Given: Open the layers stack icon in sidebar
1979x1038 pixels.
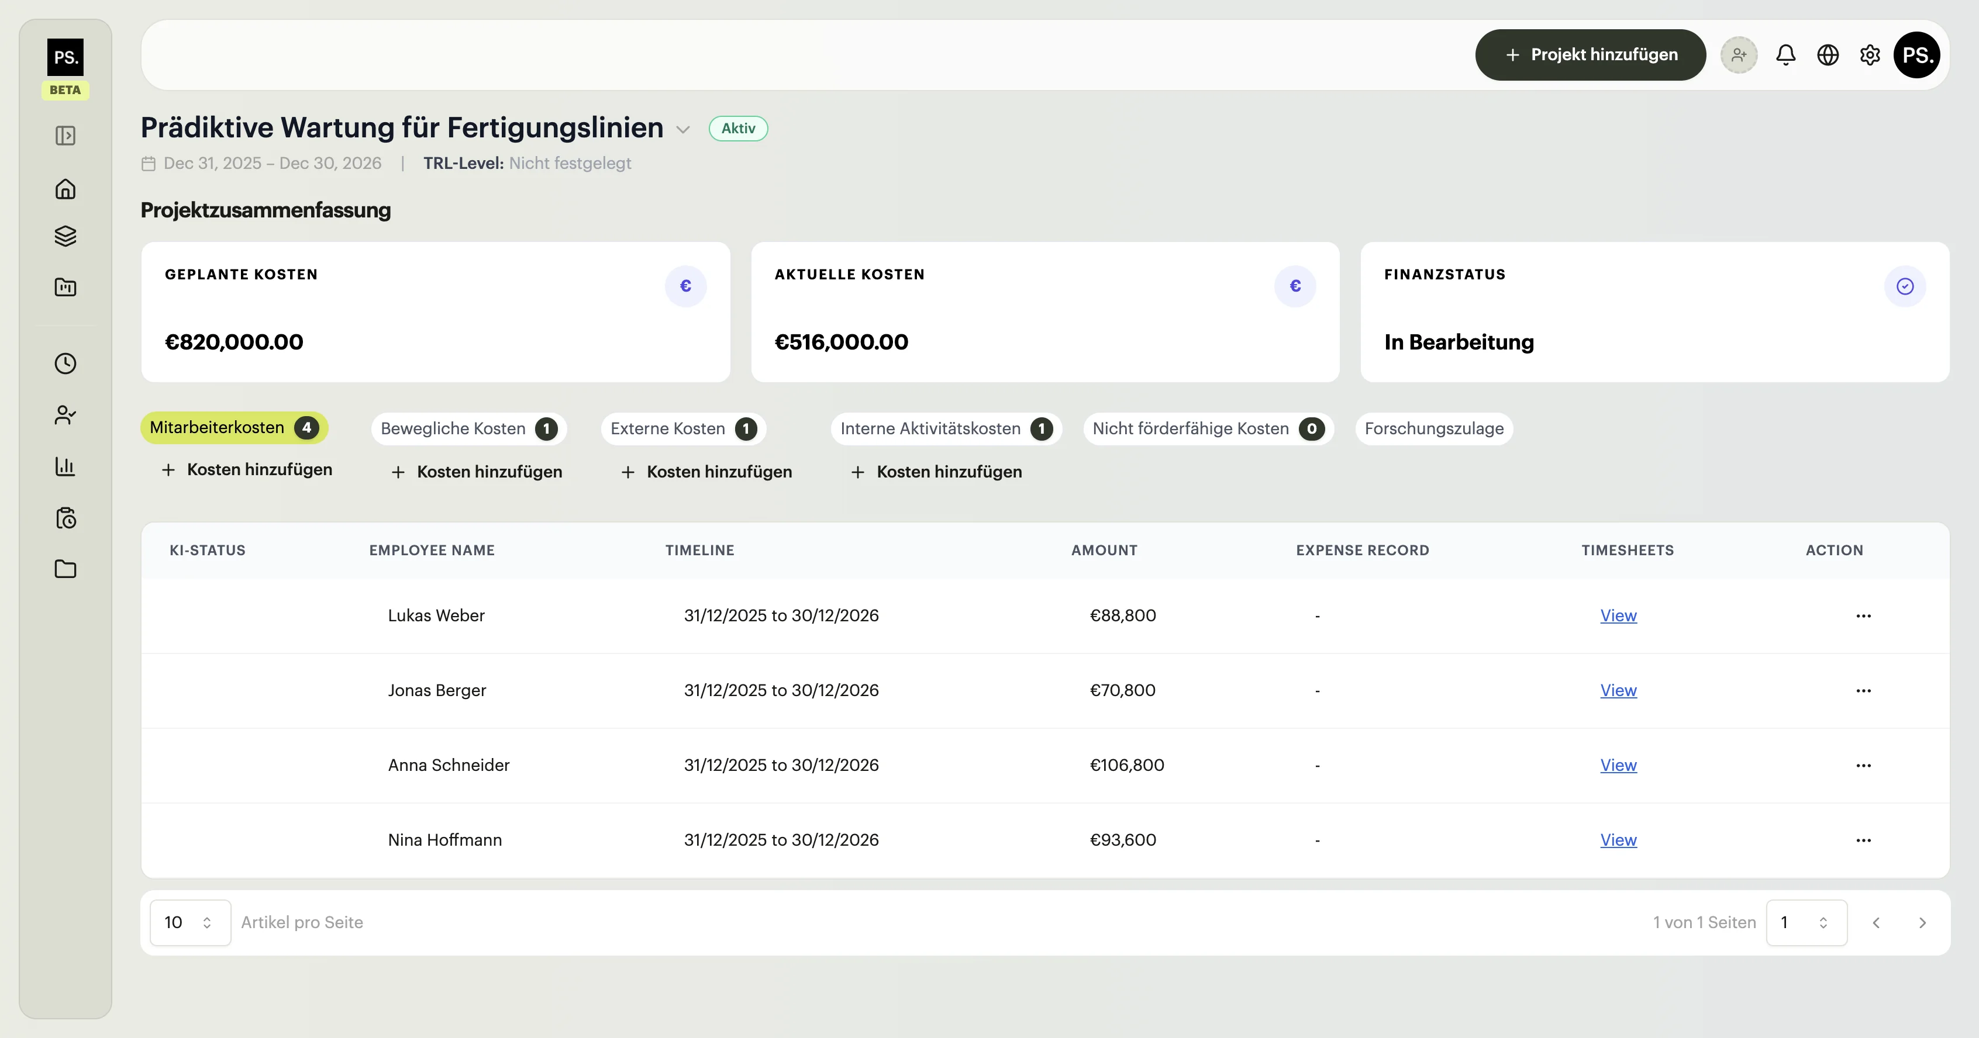Looking at the screenshot, I should (65, 236).
